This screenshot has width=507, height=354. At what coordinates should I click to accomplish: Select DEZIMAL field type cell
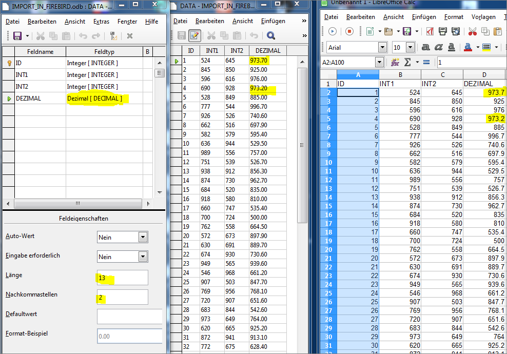pyautogui.click(x=104, y=99)
